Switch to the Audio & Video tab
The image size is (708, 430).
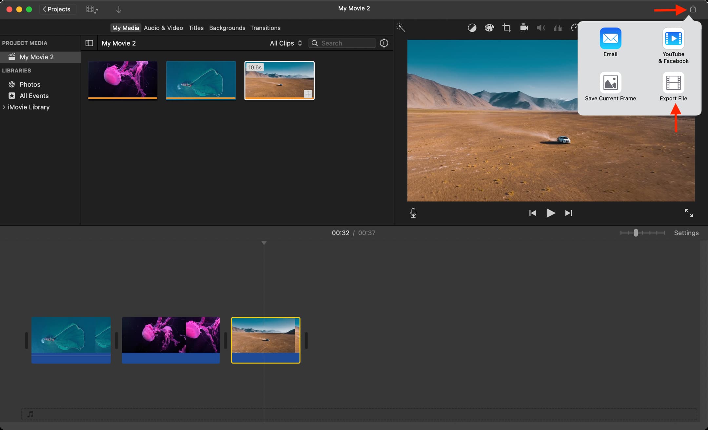tap(163, 28)
